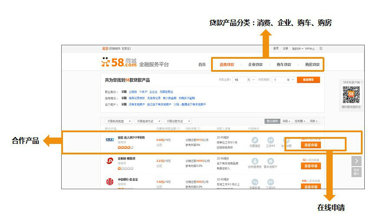The height and width of the screenshot is (214, 380).
Task: Open the VIP中心 link
Action: 310,49
